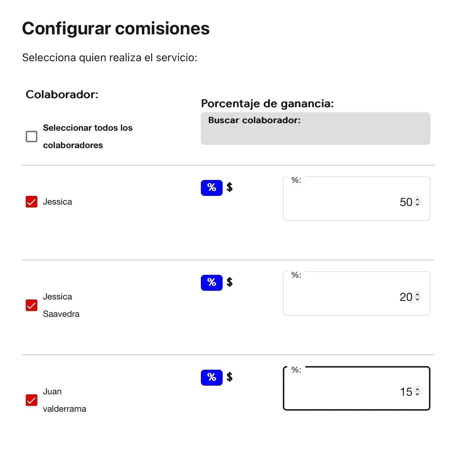This screenshot has height=449, width=454.
Task: Choose percentage mode for Juan valderrama
Action: pos(211,377)
